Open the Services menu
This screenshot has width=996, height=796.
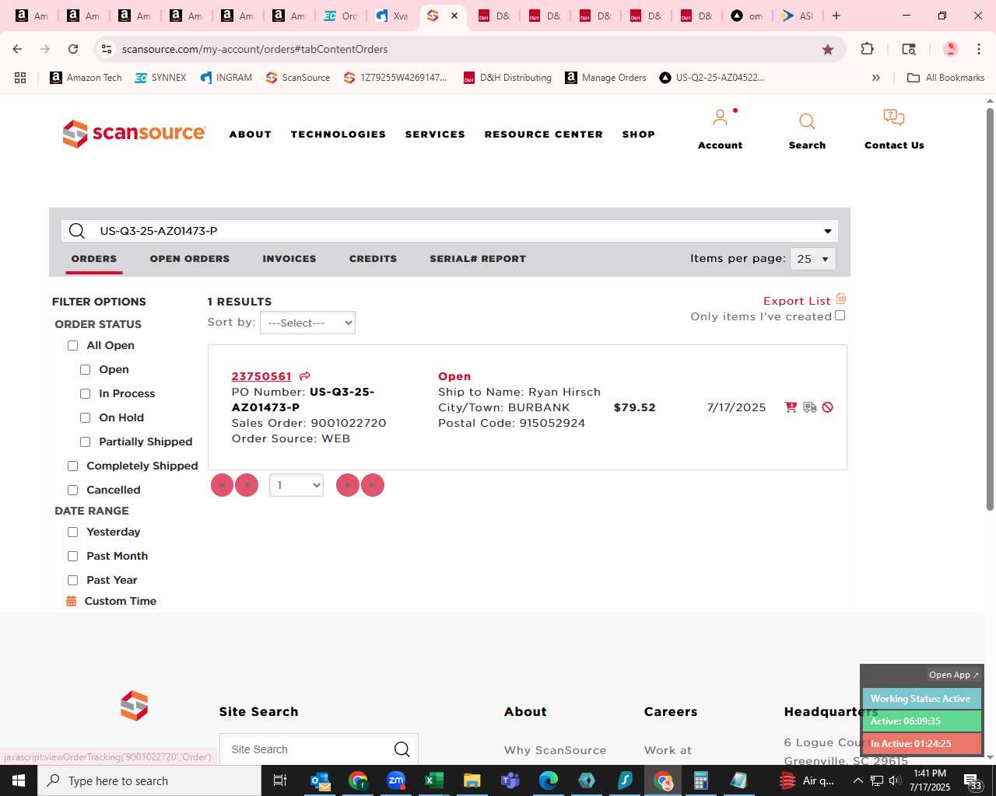[x=435, y=134]
